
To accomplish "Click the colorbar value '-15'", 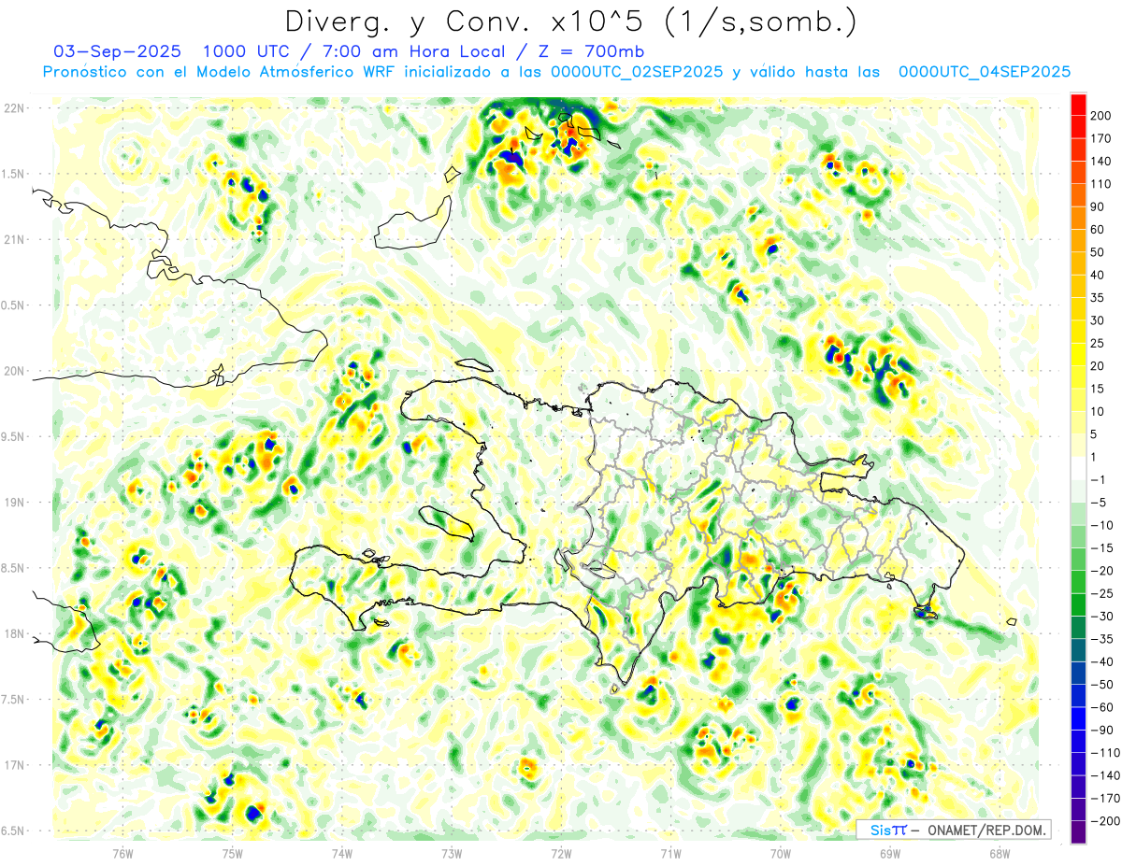I will [x=1101, y=548].
